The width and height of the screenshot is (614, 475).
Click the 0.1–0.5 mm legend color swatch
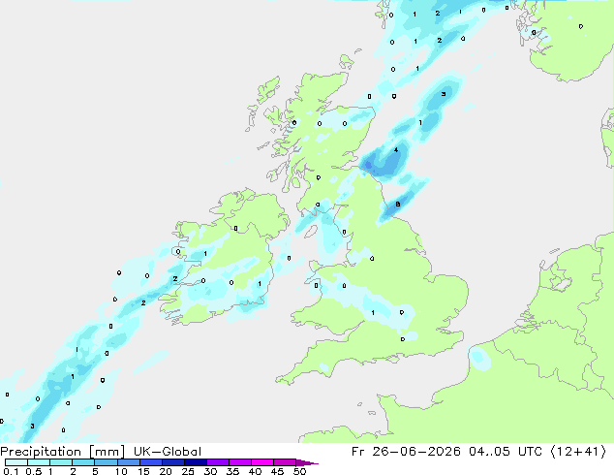pos(16,462)
